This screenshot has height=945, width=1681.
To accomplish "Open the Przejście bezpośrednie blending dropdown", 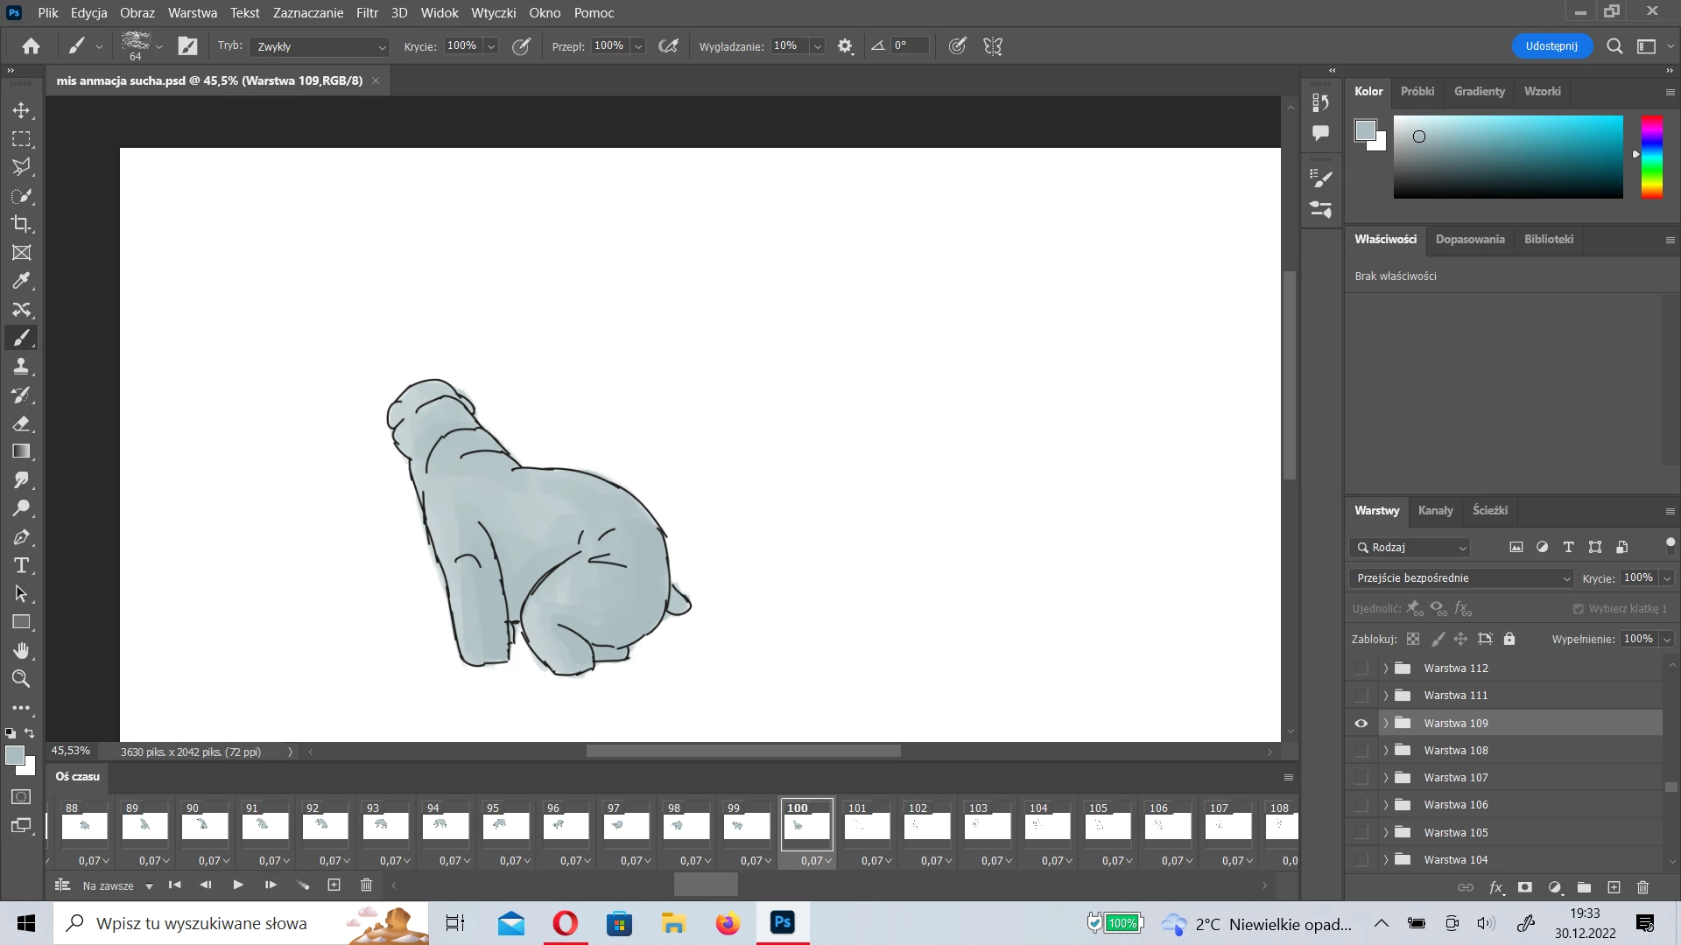I will tap(1461, 578).
